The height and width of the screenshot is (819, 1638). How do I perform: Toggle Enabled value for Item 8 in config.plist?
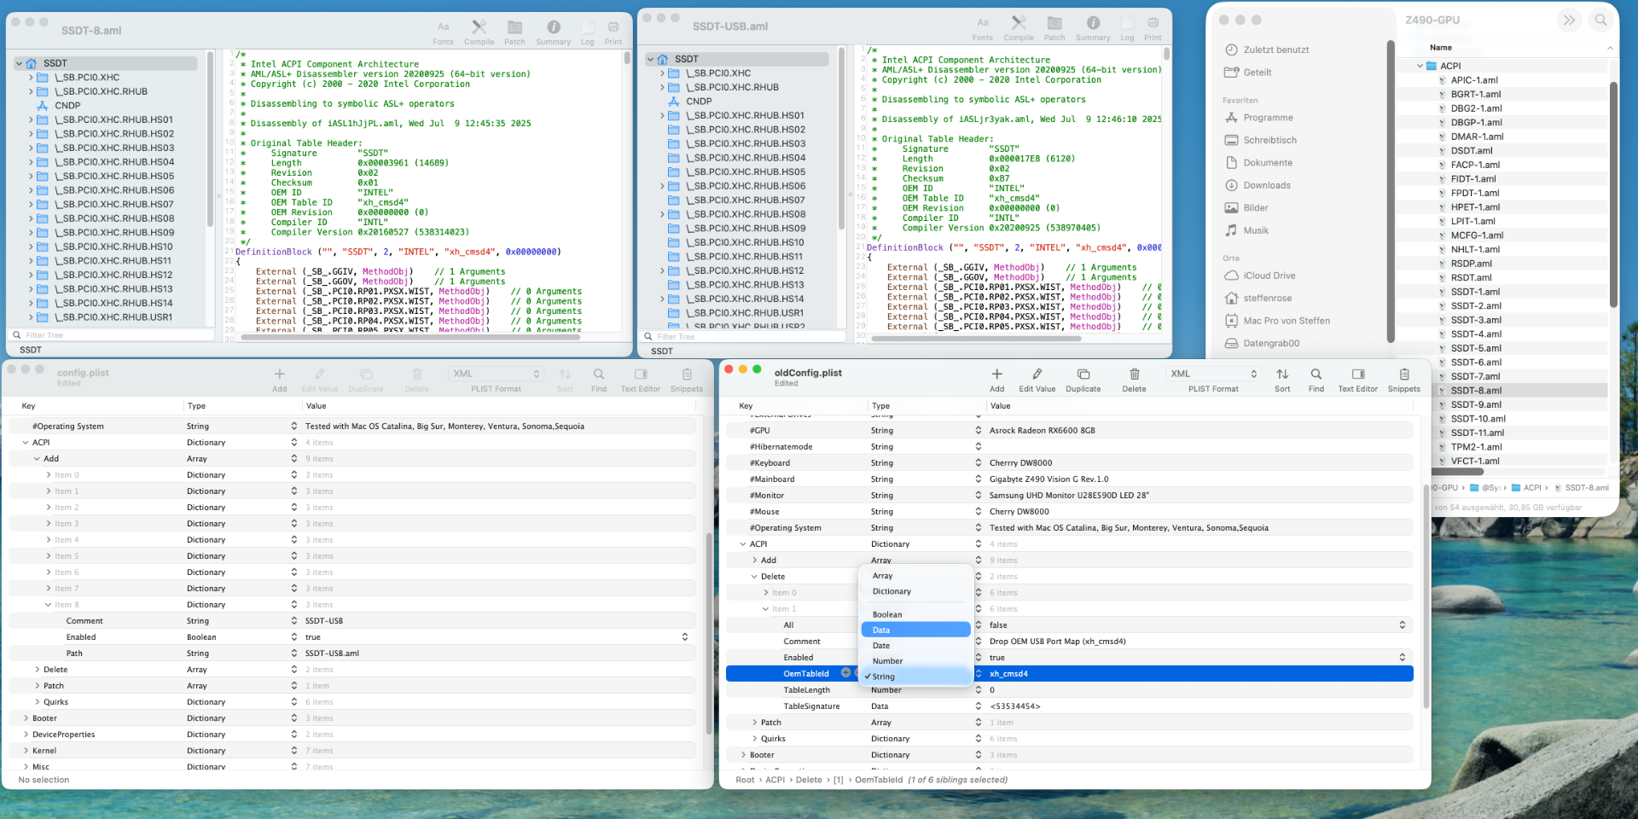click(684, 637)
